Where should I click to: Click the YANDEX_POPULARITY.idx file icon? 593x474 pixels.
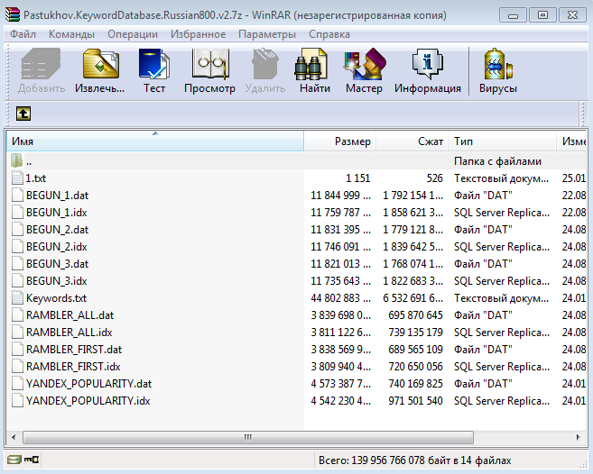[x=17, y=400]
